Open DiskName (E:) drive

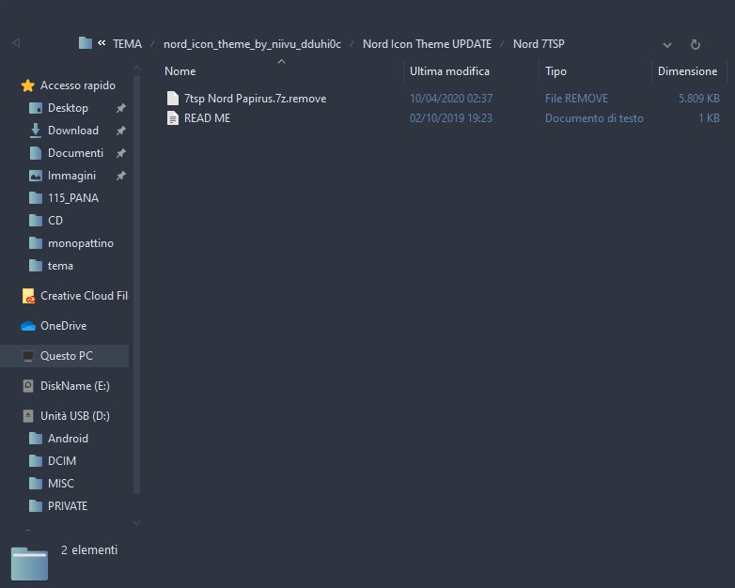click(75, 386)
